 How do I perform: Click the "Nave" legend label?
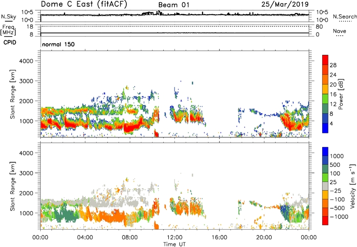340,31
